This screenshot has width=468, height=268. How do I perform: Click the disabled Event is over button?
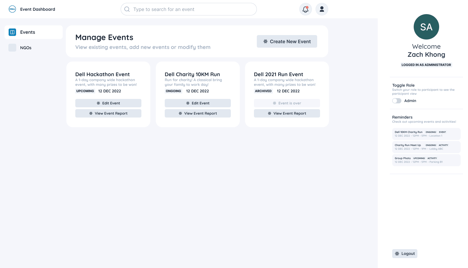tap(287, 103)
